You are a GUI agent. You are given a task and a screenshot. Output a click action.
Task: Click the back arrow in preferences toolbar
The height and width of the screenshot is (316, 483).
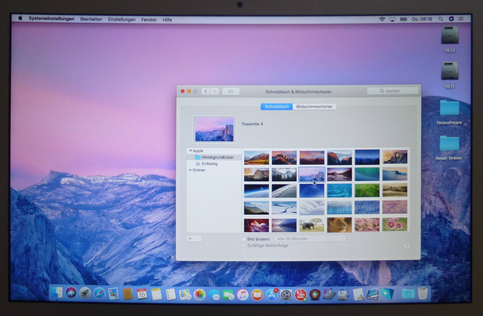coord(206,91)
